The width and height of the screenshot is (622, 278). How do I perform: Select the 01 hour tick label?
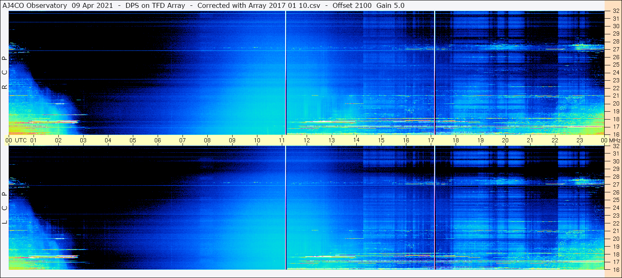coord(34,140)
